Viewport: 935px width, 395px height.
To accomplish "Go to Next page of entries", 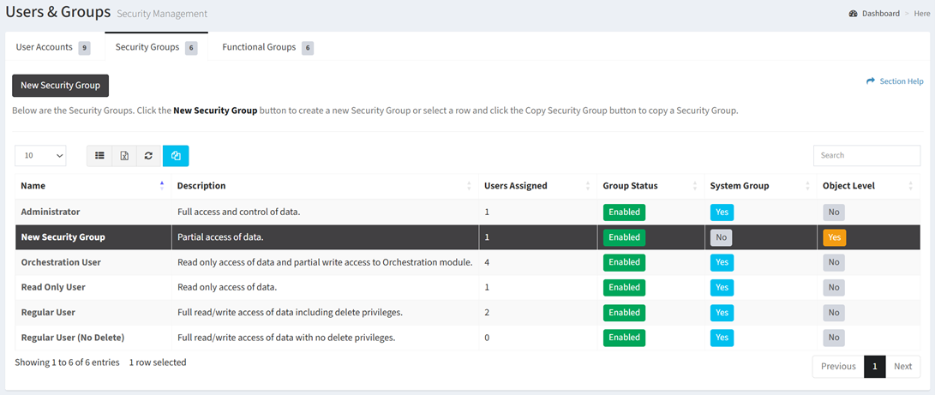I will [x=902, y=367].
